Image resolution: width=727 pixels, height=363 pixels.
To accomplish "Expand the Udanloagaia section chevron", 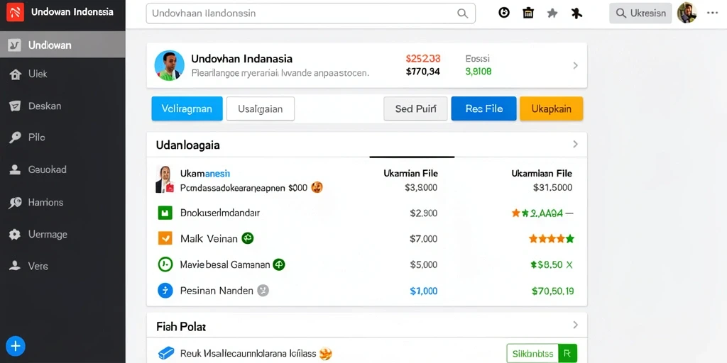I will coord(575,145).
